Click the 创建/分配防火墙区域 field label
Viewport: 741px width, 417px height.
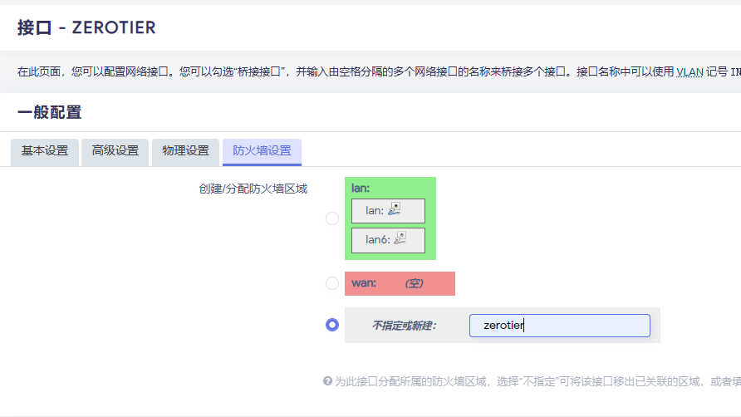click(253, 189)
